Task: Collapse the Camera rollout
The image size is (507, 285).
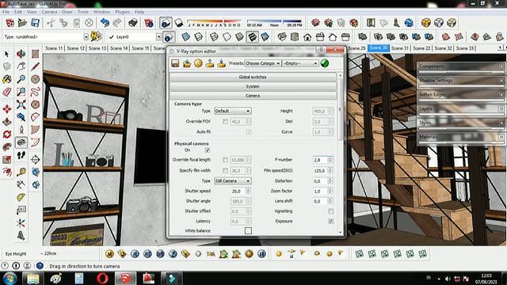Action: (x=253, y=96)
